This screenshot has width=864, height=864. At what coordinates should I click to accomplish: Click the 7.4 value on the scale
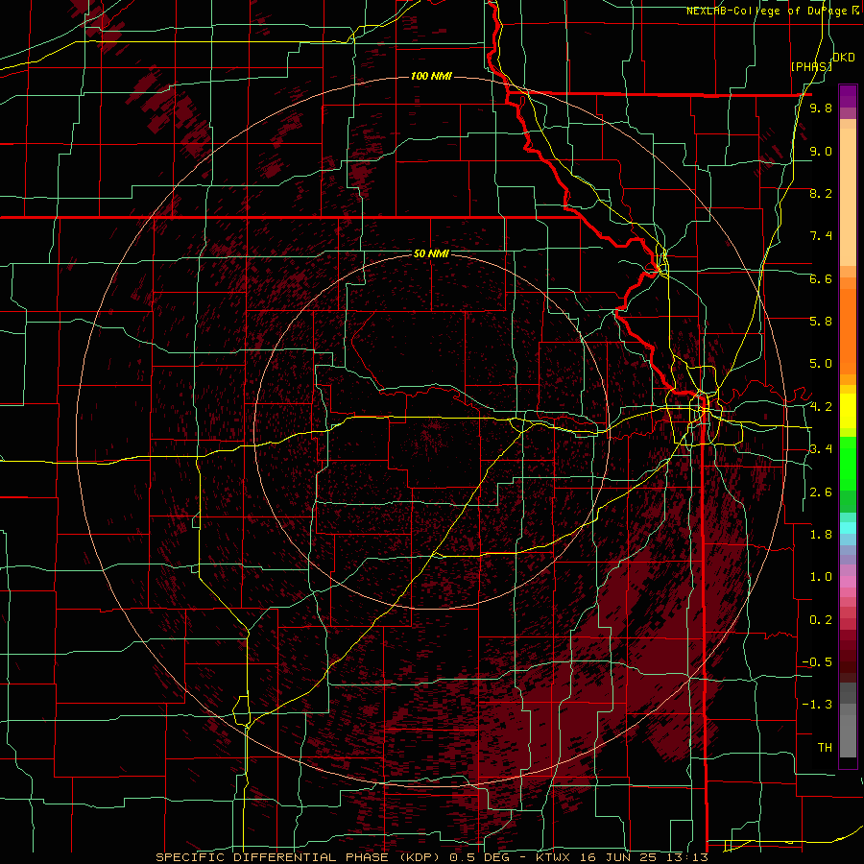click(x=821, y=236)
